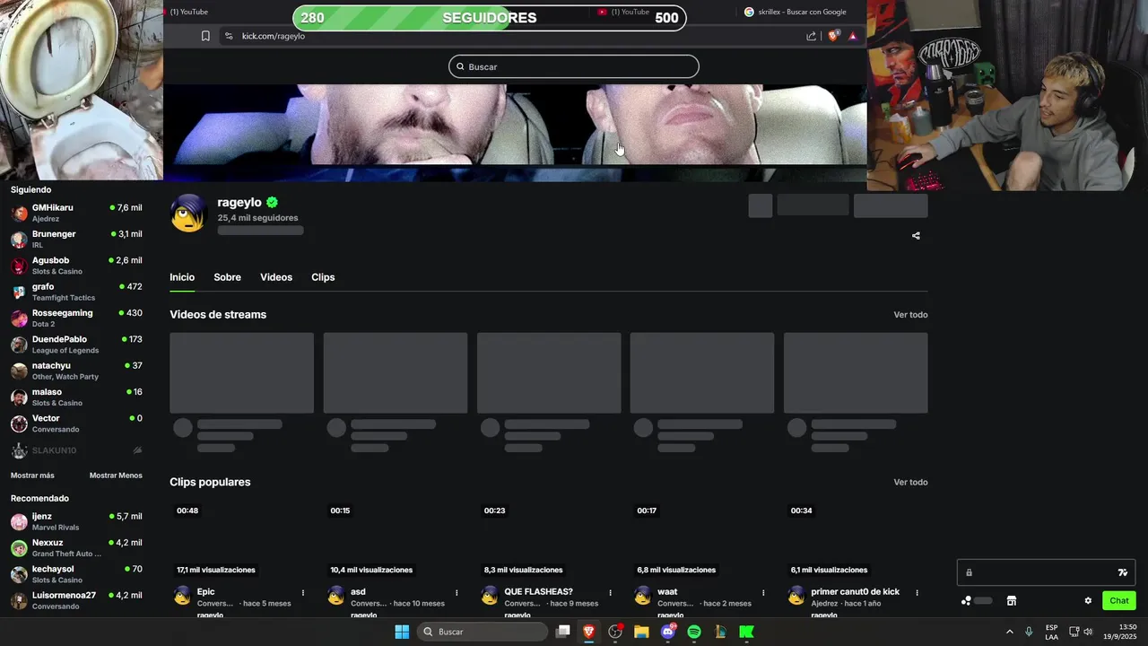1148x646 pixels.
Task: Open chat settings gear icon
Action: click(x=1088, y=601)
